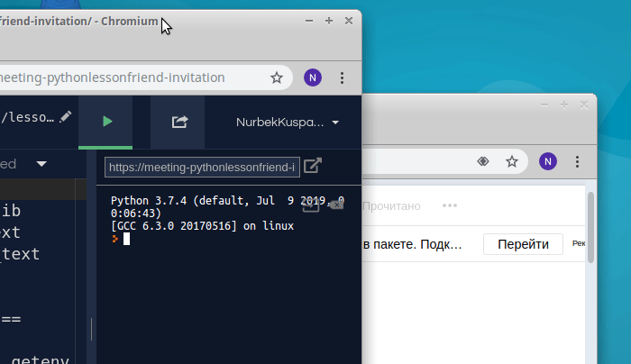Bookmark the page in the background browser window
The image size is (631, 364).
(511, 161)
